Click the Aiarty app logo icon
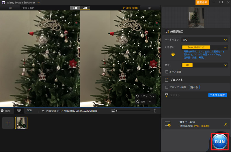 point(3,3)
